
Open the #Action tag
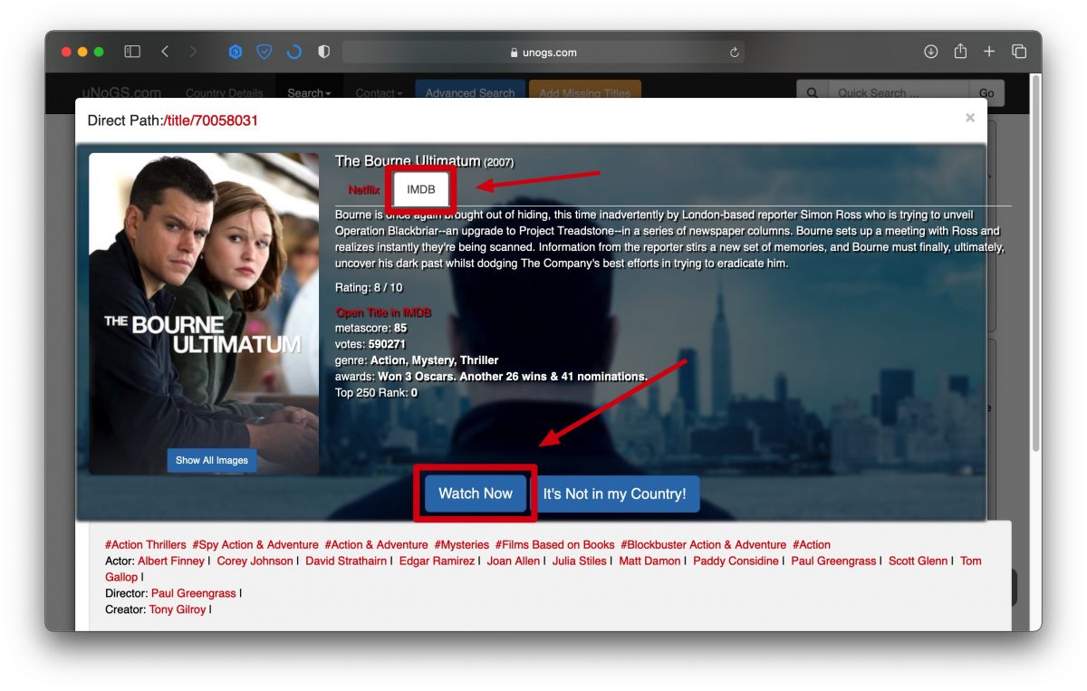tap(812, 545)
